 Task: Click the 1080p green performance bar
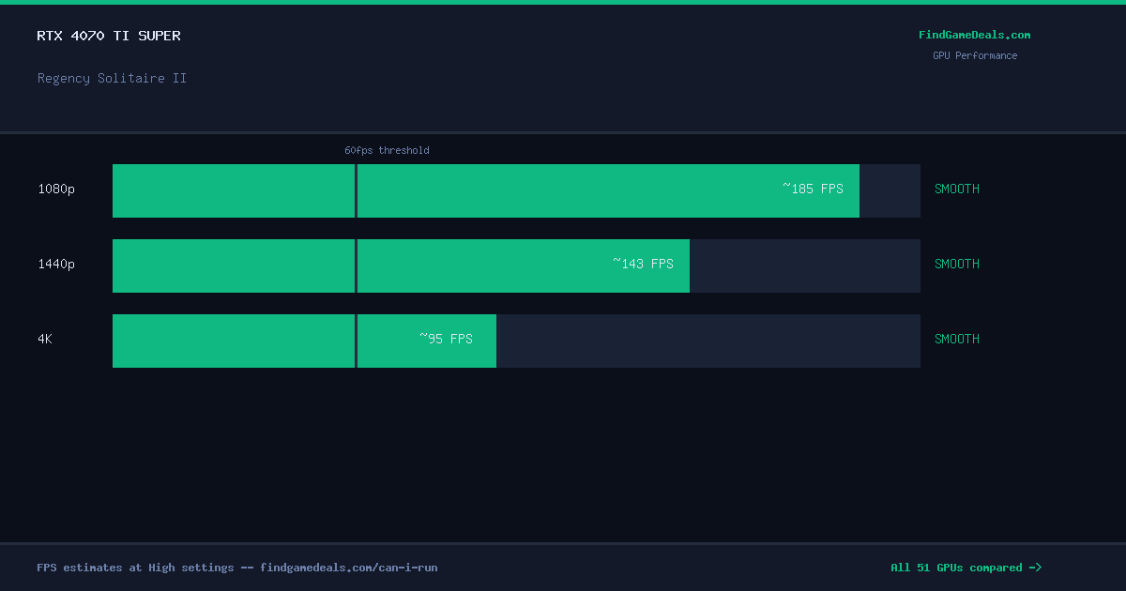tap(486, 191)
